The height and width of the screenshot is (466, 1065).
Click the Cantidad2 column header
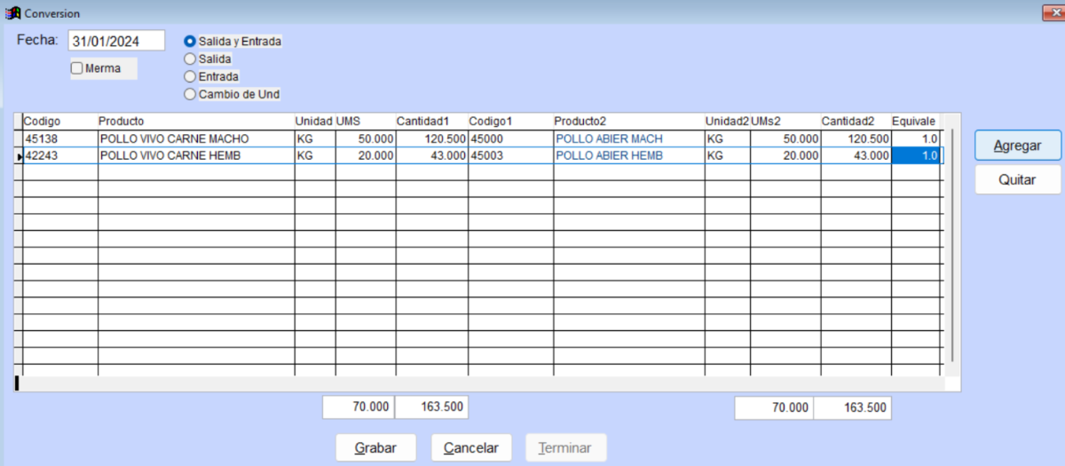pyautogui.click(x=856, y=121)
